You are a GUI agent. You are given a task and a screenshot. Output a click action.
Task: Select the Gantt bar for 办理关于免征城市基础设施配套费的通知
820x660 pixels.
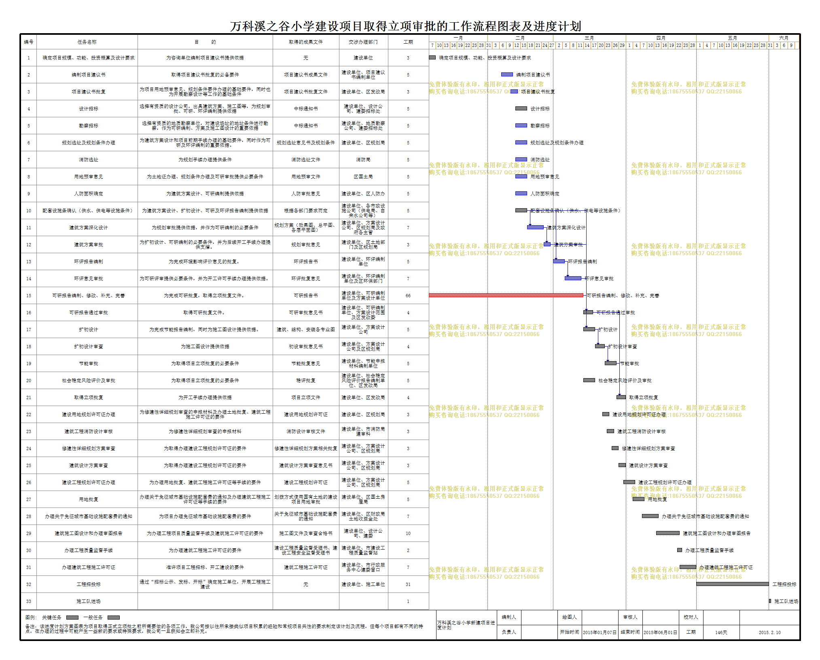pyautogui.click(x=650, y=516)
